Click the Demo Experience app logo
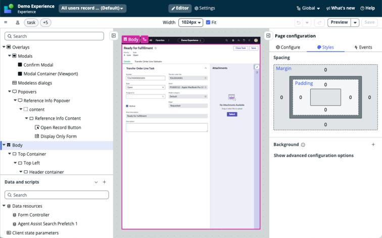Screen dimensions: 382x238 tap(9, 8)
